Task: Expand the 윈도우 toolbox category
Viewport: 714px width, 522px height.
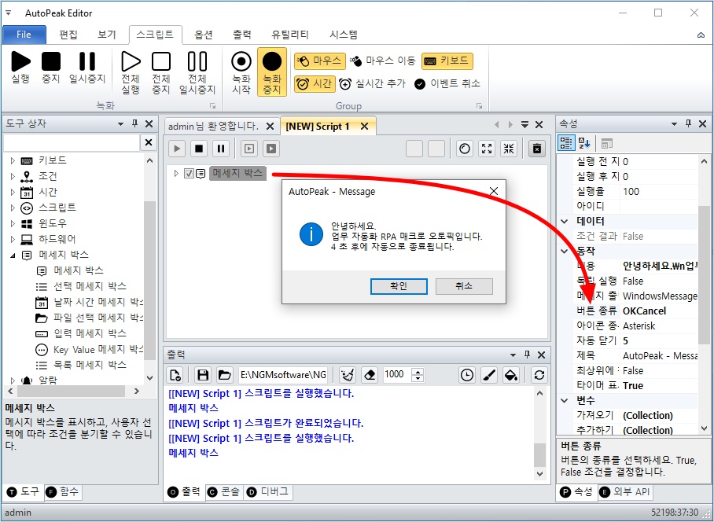Action: [x=13, y=223]
